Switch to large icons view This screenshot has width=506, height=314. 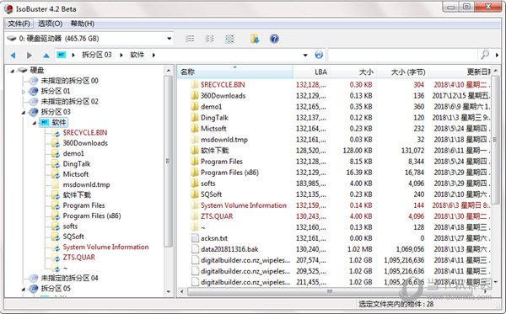click(229, 39)
